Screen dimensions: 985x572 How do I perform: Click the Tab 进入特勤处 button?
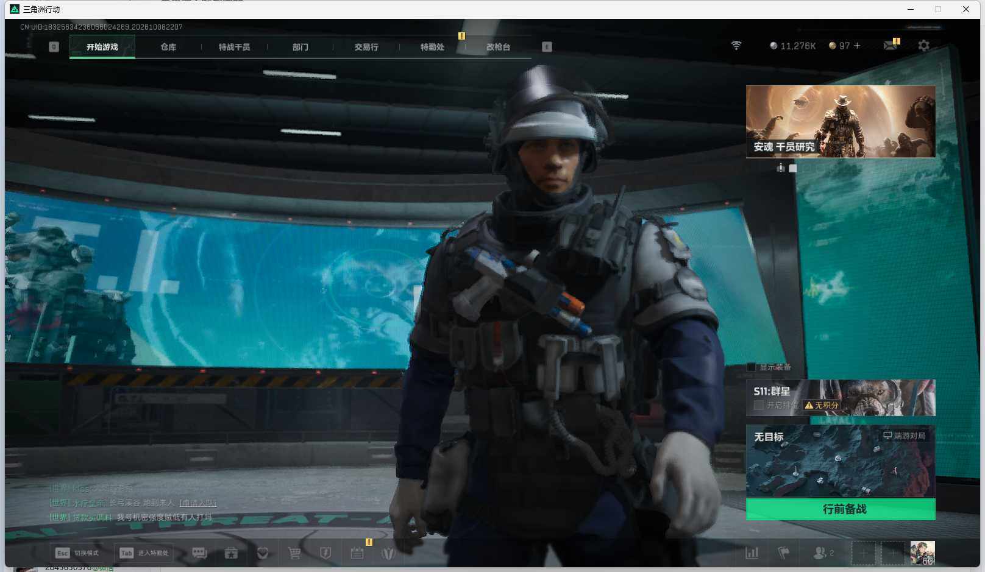click(x=144, y=553)
